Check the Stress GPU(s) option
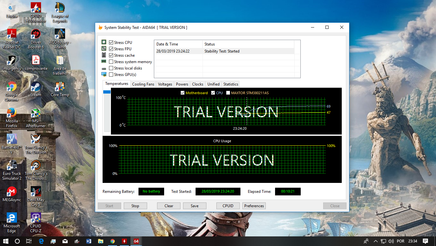This screenshot has width=436, height=246. click(x=111, y=74)
